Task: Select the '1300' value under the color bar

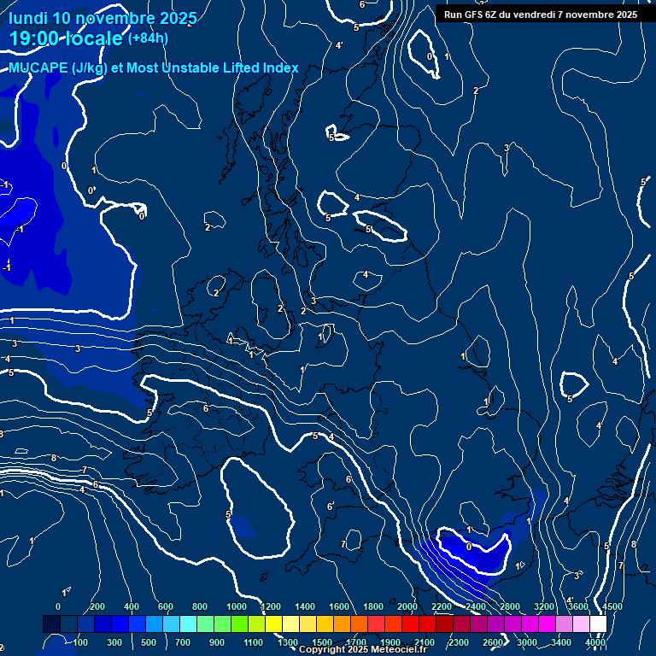Action: 288,642
